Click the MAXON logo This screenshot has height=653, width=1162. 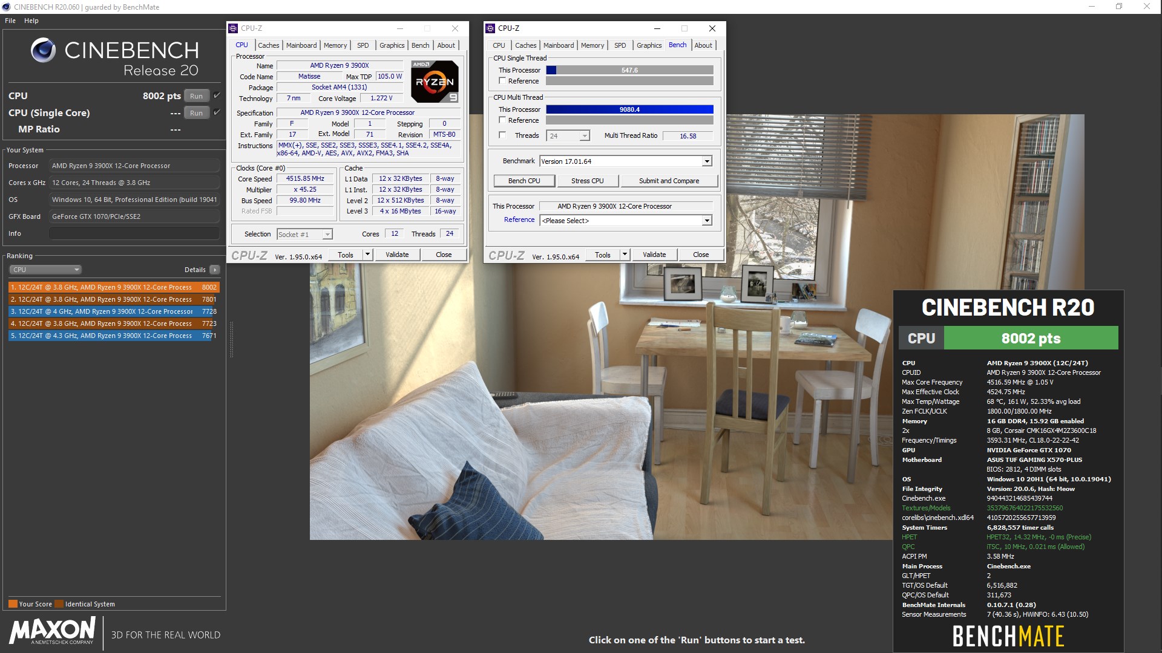[x=52, y=631]
